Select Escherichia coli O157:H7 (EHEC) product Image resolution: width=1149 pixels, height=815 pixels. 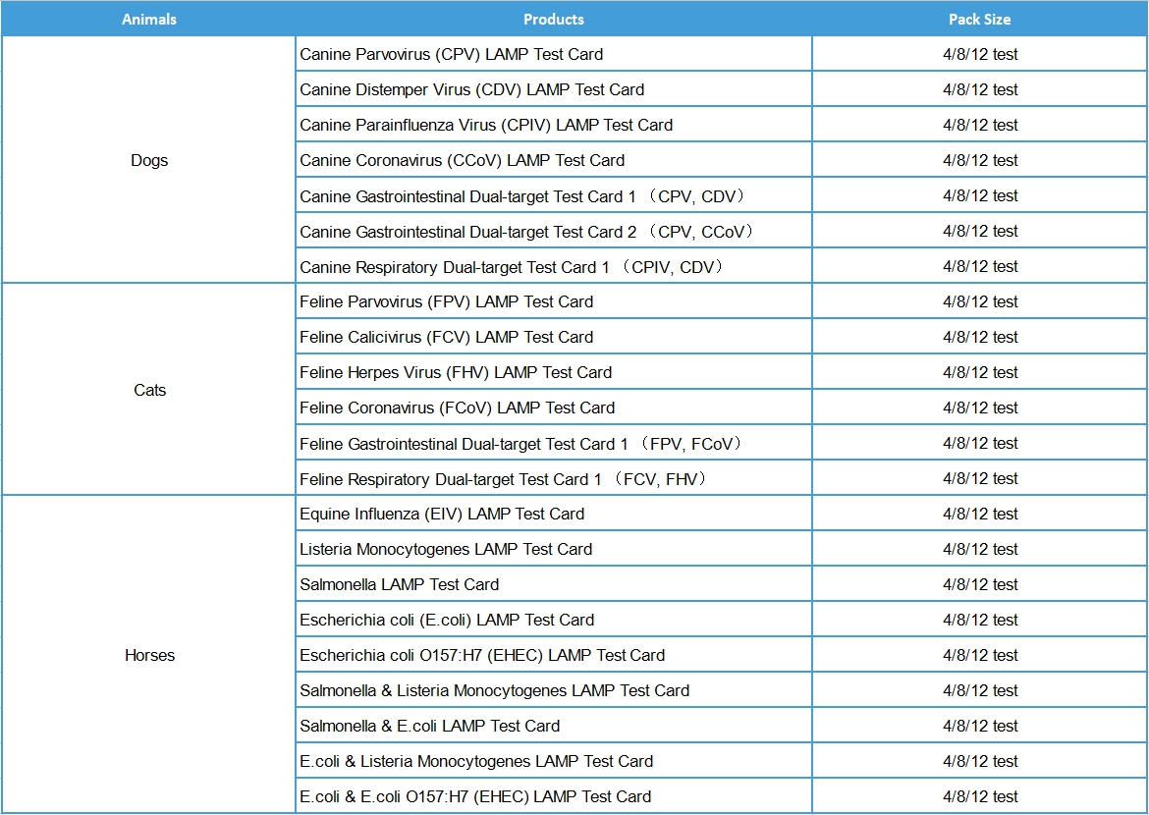pos(482,656)
